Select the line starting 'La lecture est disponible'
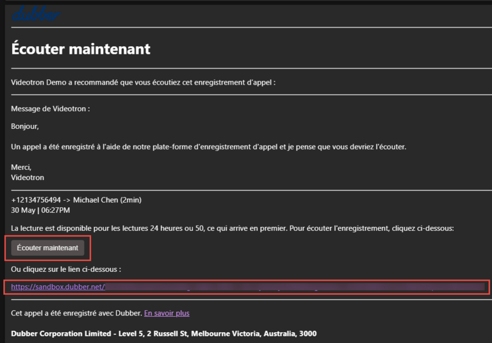 coord(233,228)
